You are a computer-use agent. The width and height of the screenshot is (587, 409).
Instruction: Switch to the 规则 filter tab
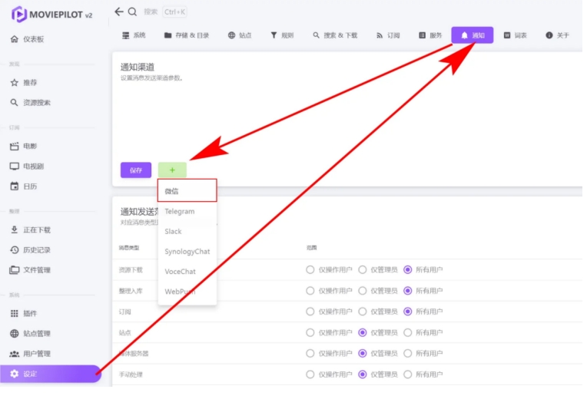282,35
